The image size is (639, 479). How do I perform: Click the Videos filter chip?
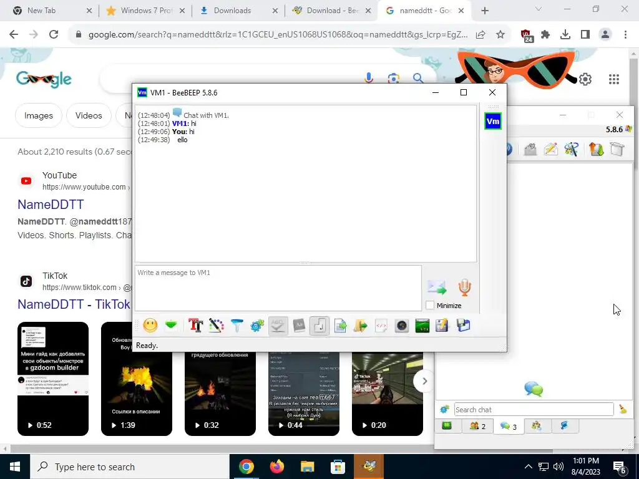click(89, 115)
